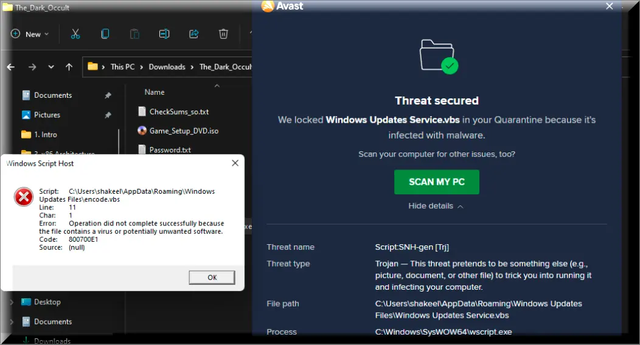
Task: Click the Script:SNH-gen [Trj] threat name value
Action: coord(412,247)
